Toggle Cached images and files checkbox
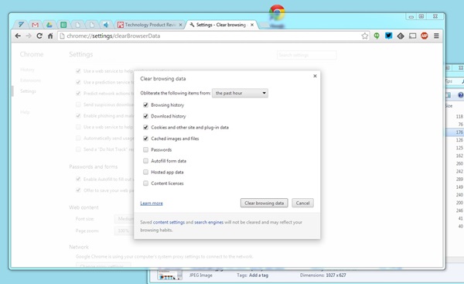The image size is (464, 284). pyautogui.click(x=145, y=139)
